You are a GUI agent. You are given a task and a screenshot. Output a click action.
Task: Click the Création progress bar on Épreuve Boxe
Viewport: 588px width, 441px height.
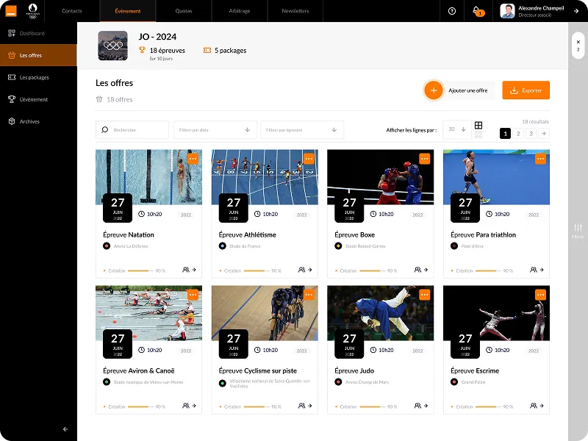coord(373,270)
